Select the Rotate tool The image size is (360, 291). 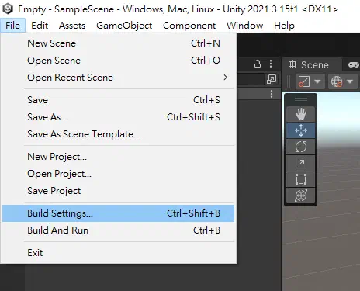[300, 147]
